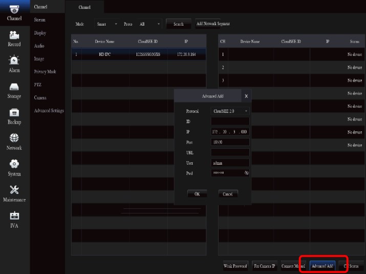Click the Add Network Segment button
The height and width of the screenshot is (274, 366).
point(213,24)
